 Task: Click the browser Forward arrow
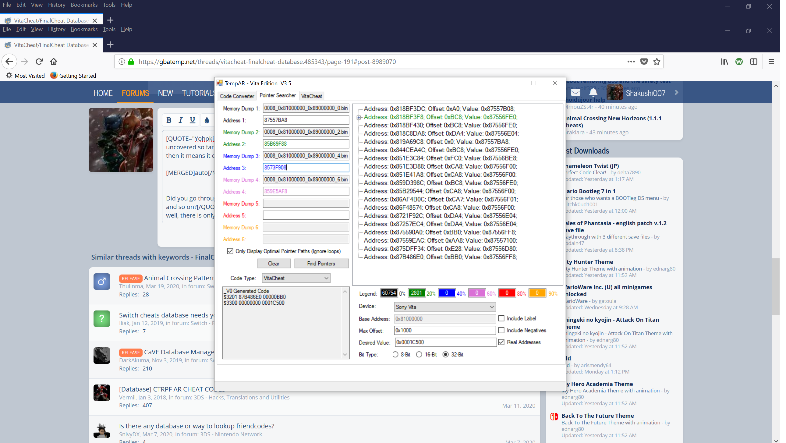click(24, 62)
